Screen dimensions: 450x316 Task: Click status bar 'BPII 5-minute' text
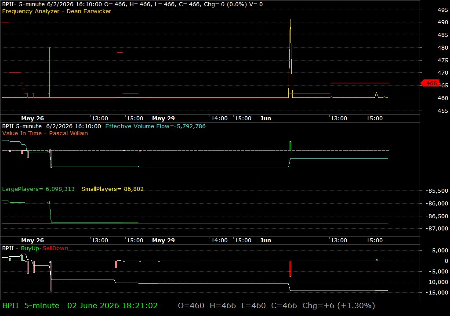(31, 305)
